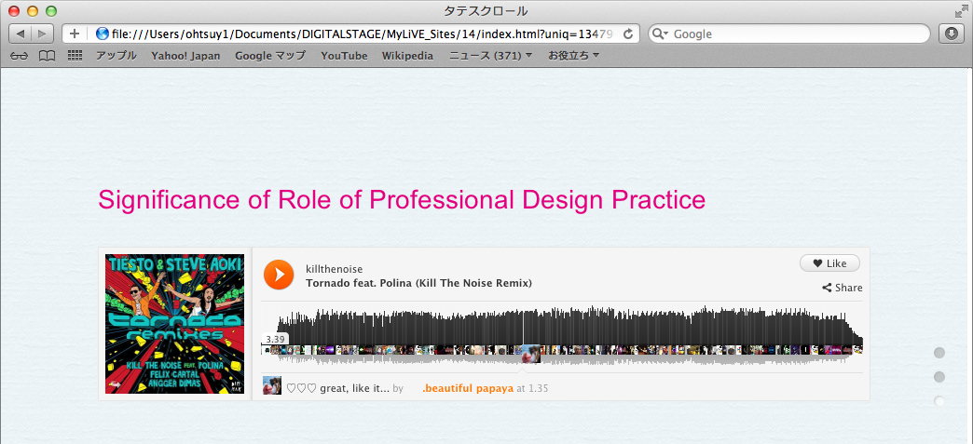Image resolution: width=973 pixels, height=444 pixels.
Task: Click the enlarged commenter avatar on the waveform
Action: click(x=530, y=354)
